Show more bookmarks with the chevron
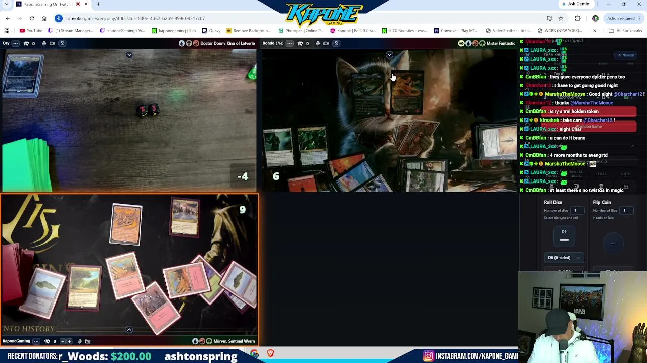Viewport: 647px width, 363px height. click(595, 31)
